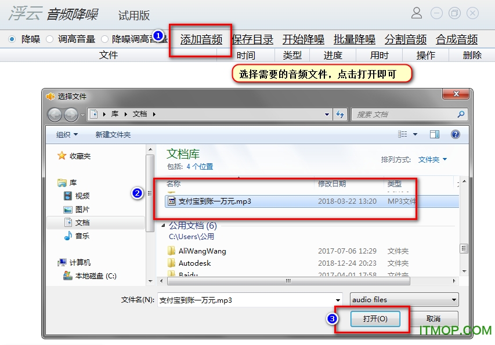Click the 打开(O) button
Image resolution: width=495 pixels, height=345 pixels.
point(376,319)
